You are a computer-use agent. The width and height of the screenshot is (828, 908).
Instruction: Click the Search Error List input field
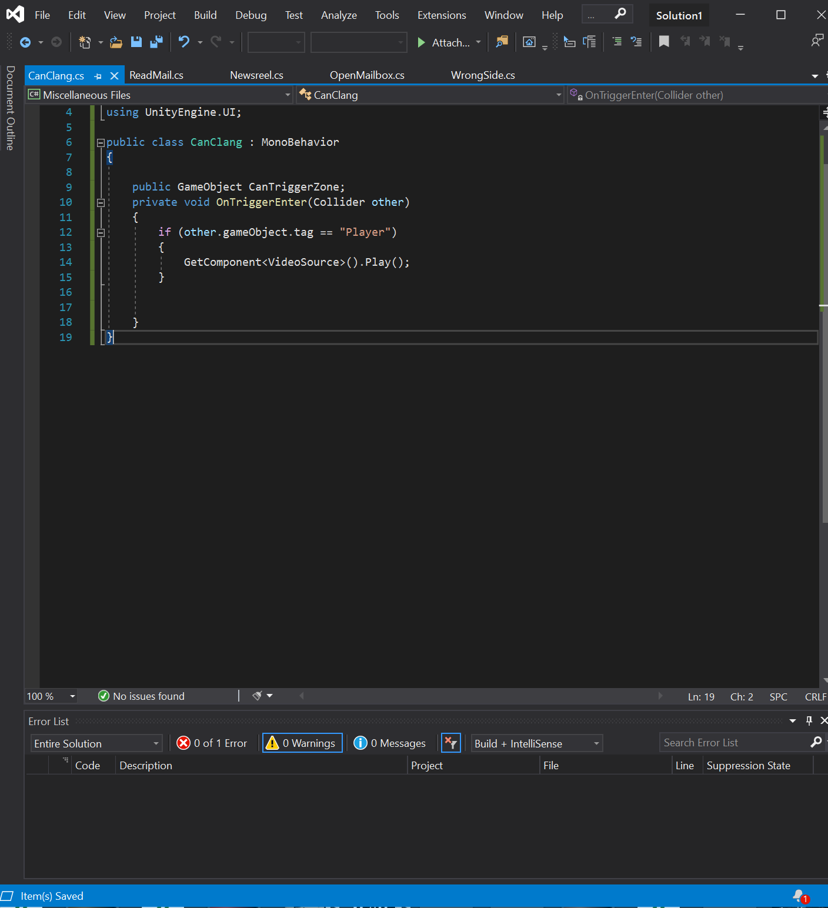[734, 743]
